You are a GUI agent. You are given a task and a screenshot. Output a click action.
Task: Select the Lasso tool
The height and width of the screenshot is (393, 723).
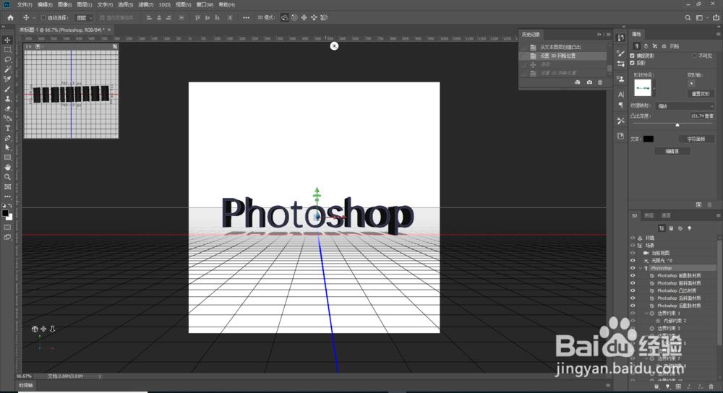point(7,59)
